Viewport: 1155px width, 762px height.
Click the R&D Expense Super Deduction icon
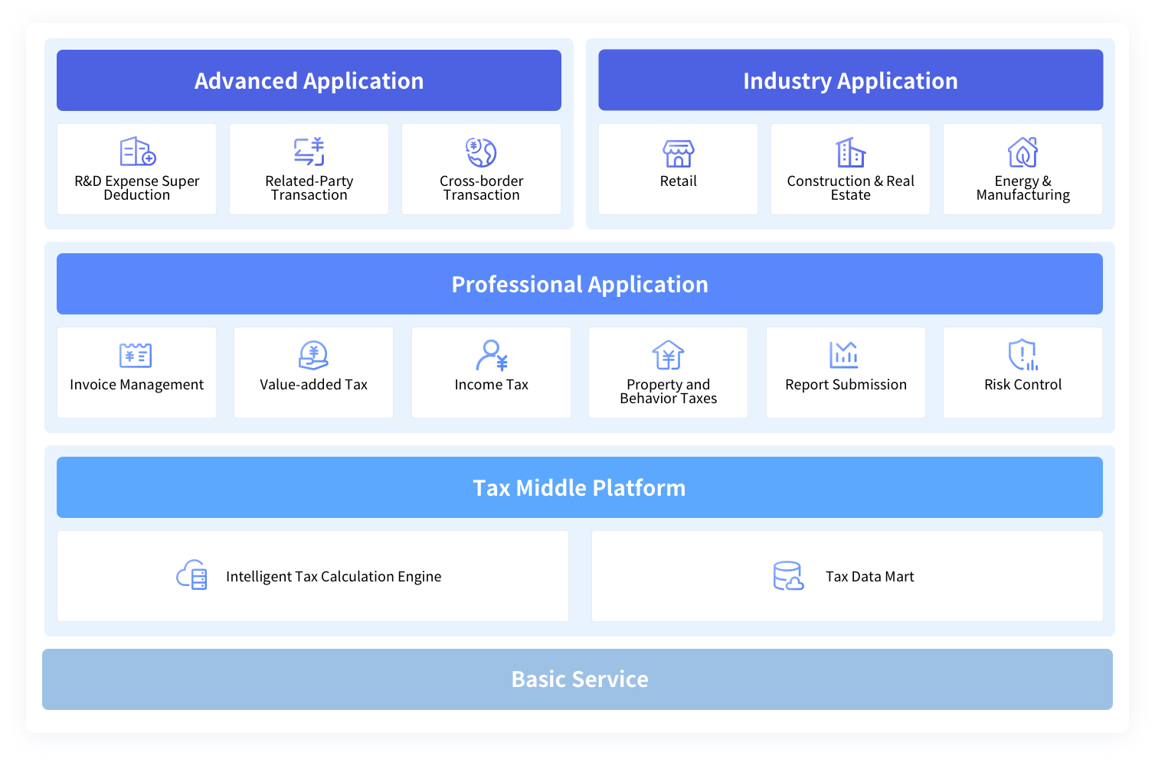(138, 151)
